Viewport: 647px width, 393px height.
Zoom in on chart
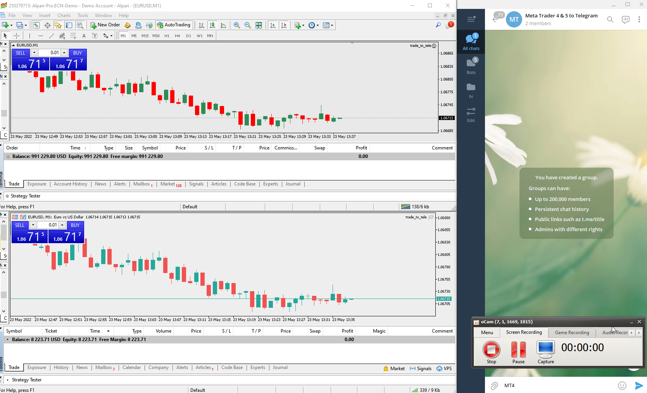236,25
